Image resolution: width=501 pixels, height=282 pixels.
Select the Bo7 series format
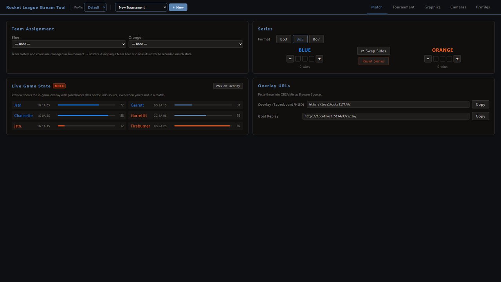[316, 39]
